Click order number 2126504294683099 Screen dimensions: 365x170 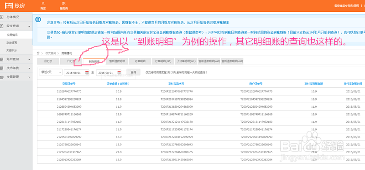click(x=69, y=107)
